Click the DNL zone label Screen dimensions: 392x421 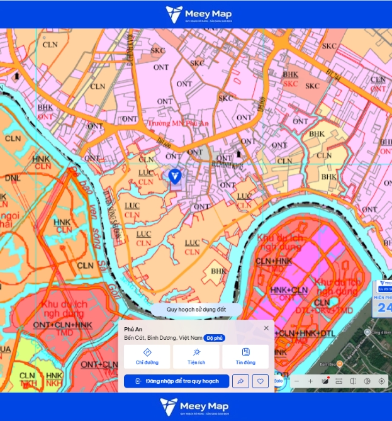13,178
